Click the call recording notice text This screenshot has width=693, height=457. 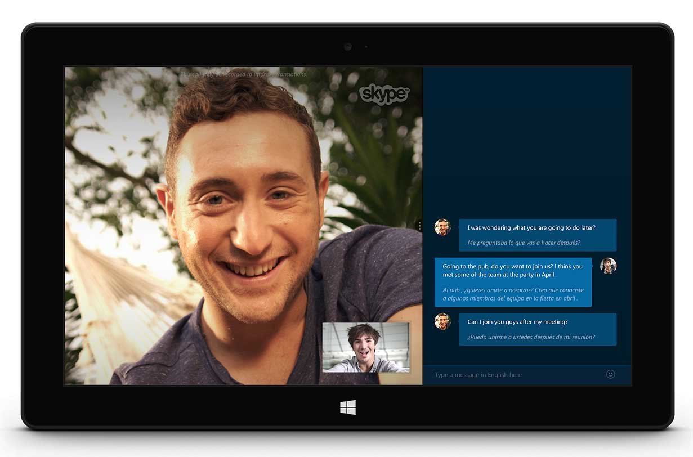tap(244, 74)
